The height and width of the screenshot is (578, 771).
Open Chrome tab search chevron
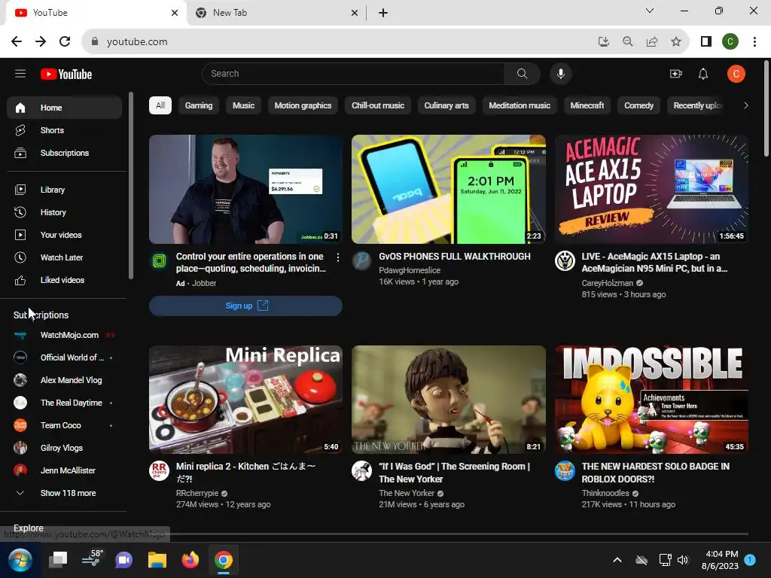click(x=650, y=11)
